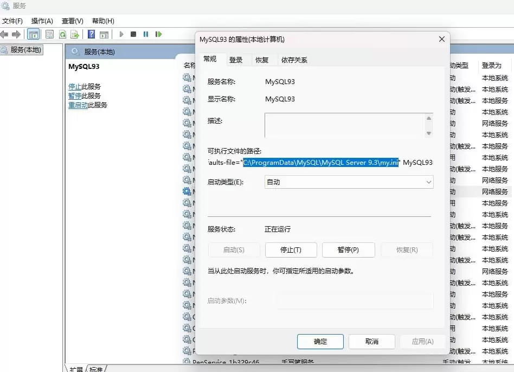Click the 确定 button
This screenshot has height=372, width=514.
click(x=320, y=342)
